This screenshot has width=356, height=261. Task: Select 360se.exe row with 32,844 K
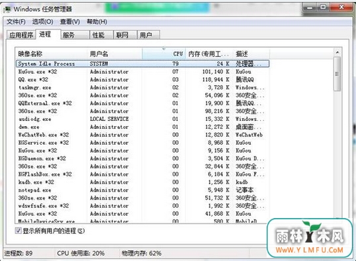pyautogui.click(x=142, y=167)
